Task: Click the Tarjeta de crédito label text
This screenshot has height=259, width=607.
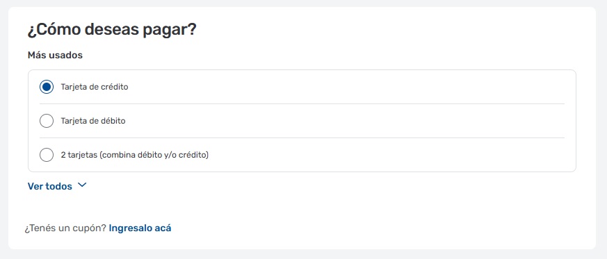Action: click(95, 87)
